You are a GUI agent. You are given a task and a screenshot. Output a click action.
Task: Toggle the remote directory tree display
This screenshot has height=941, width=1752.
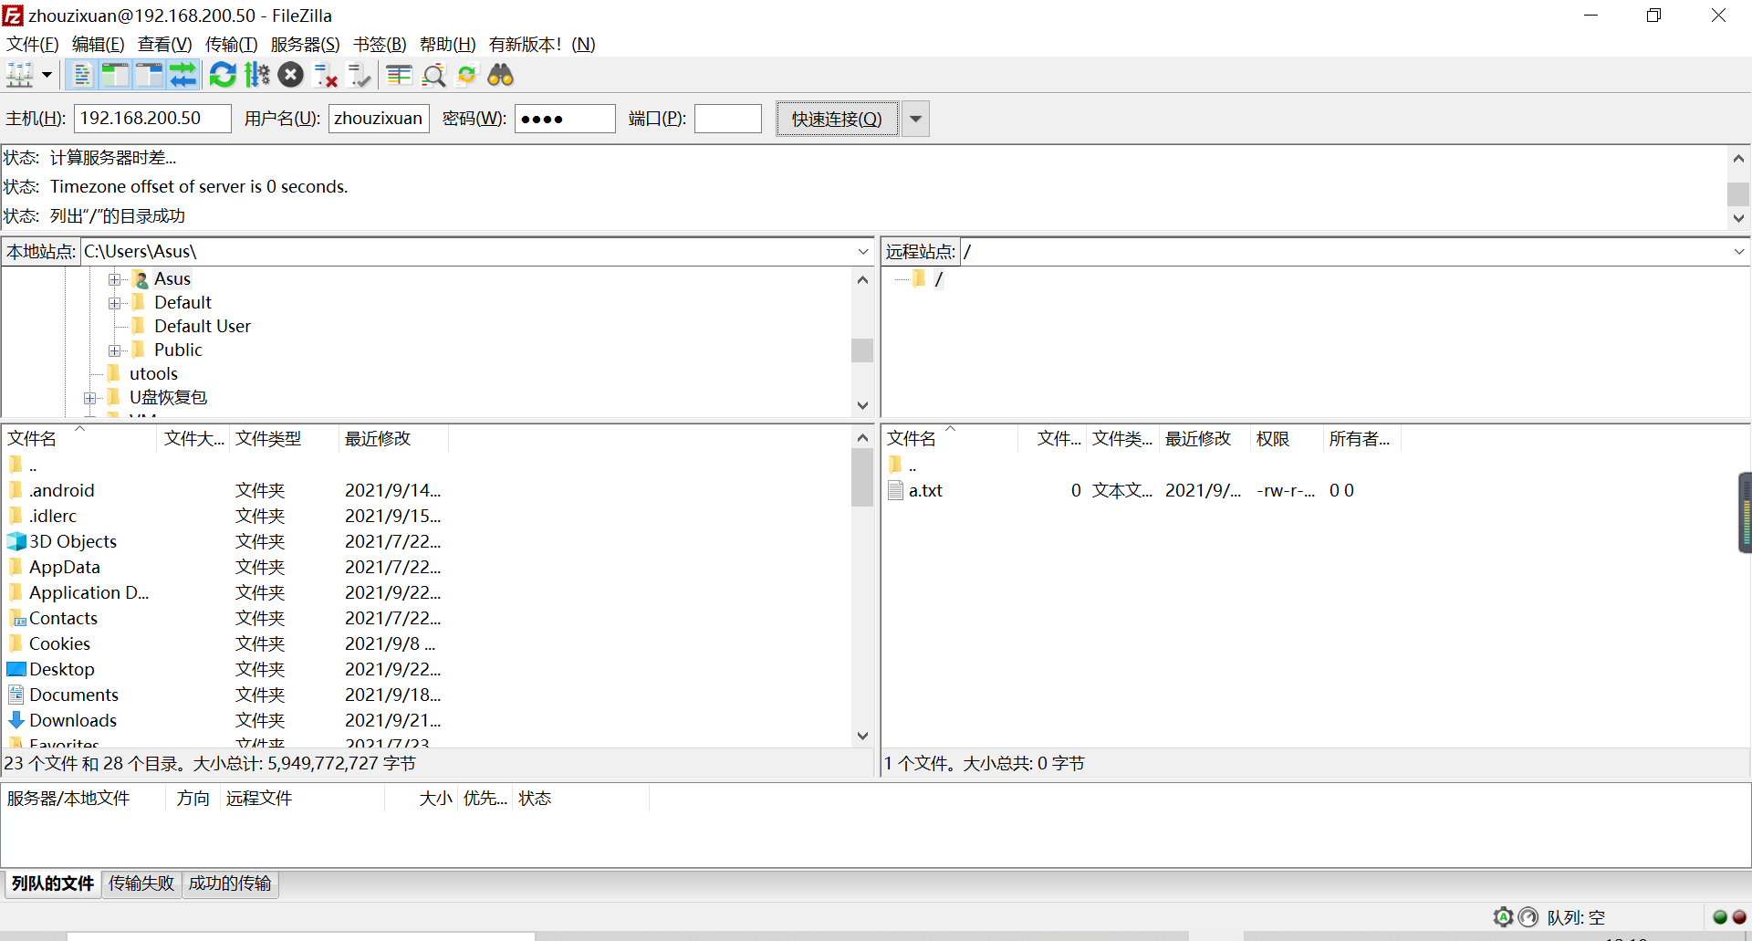(149, 75)
